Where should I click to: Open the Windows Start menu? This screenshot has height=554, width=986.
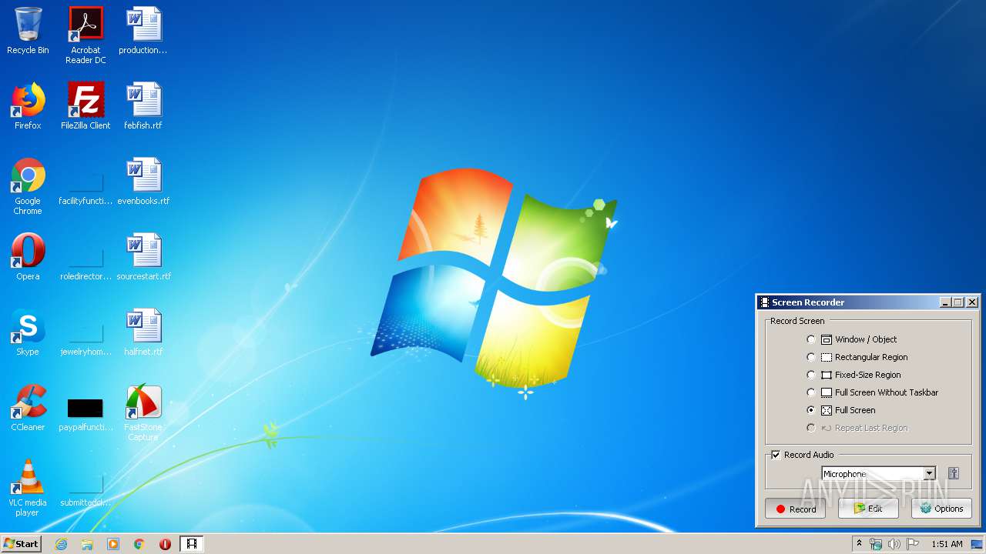(22, 544)
